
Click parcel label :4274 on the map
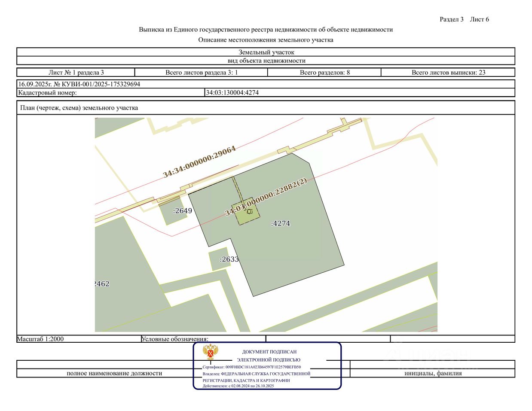[x=281, y=223]
